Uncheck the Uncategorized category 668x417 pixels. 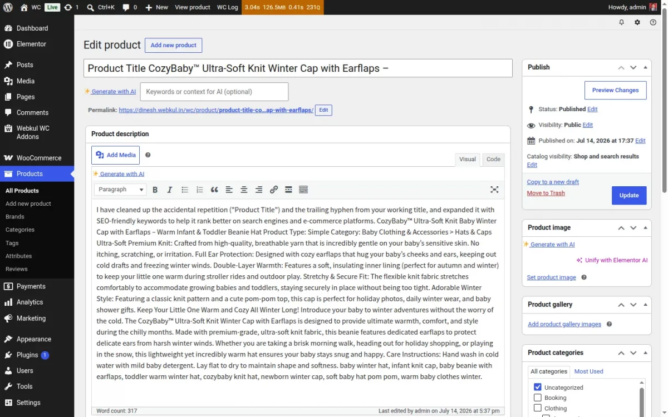[x=537, y=387]
